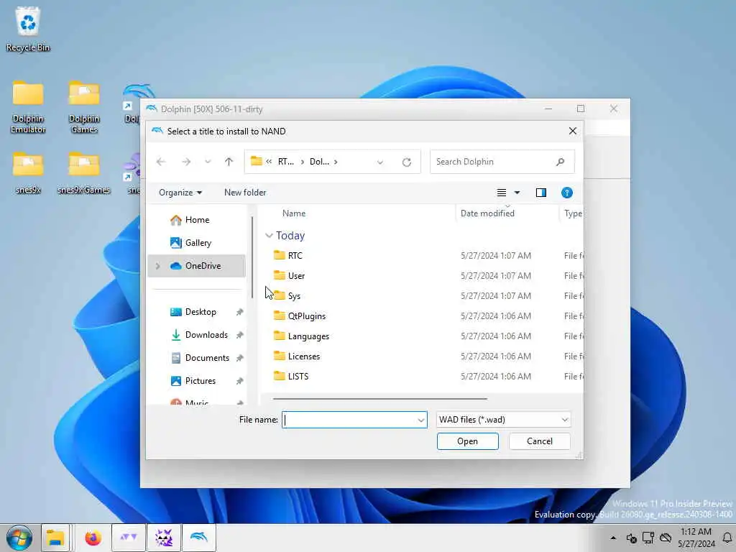
Task: Select Home in the navigation pane
Action: (197, 220)
